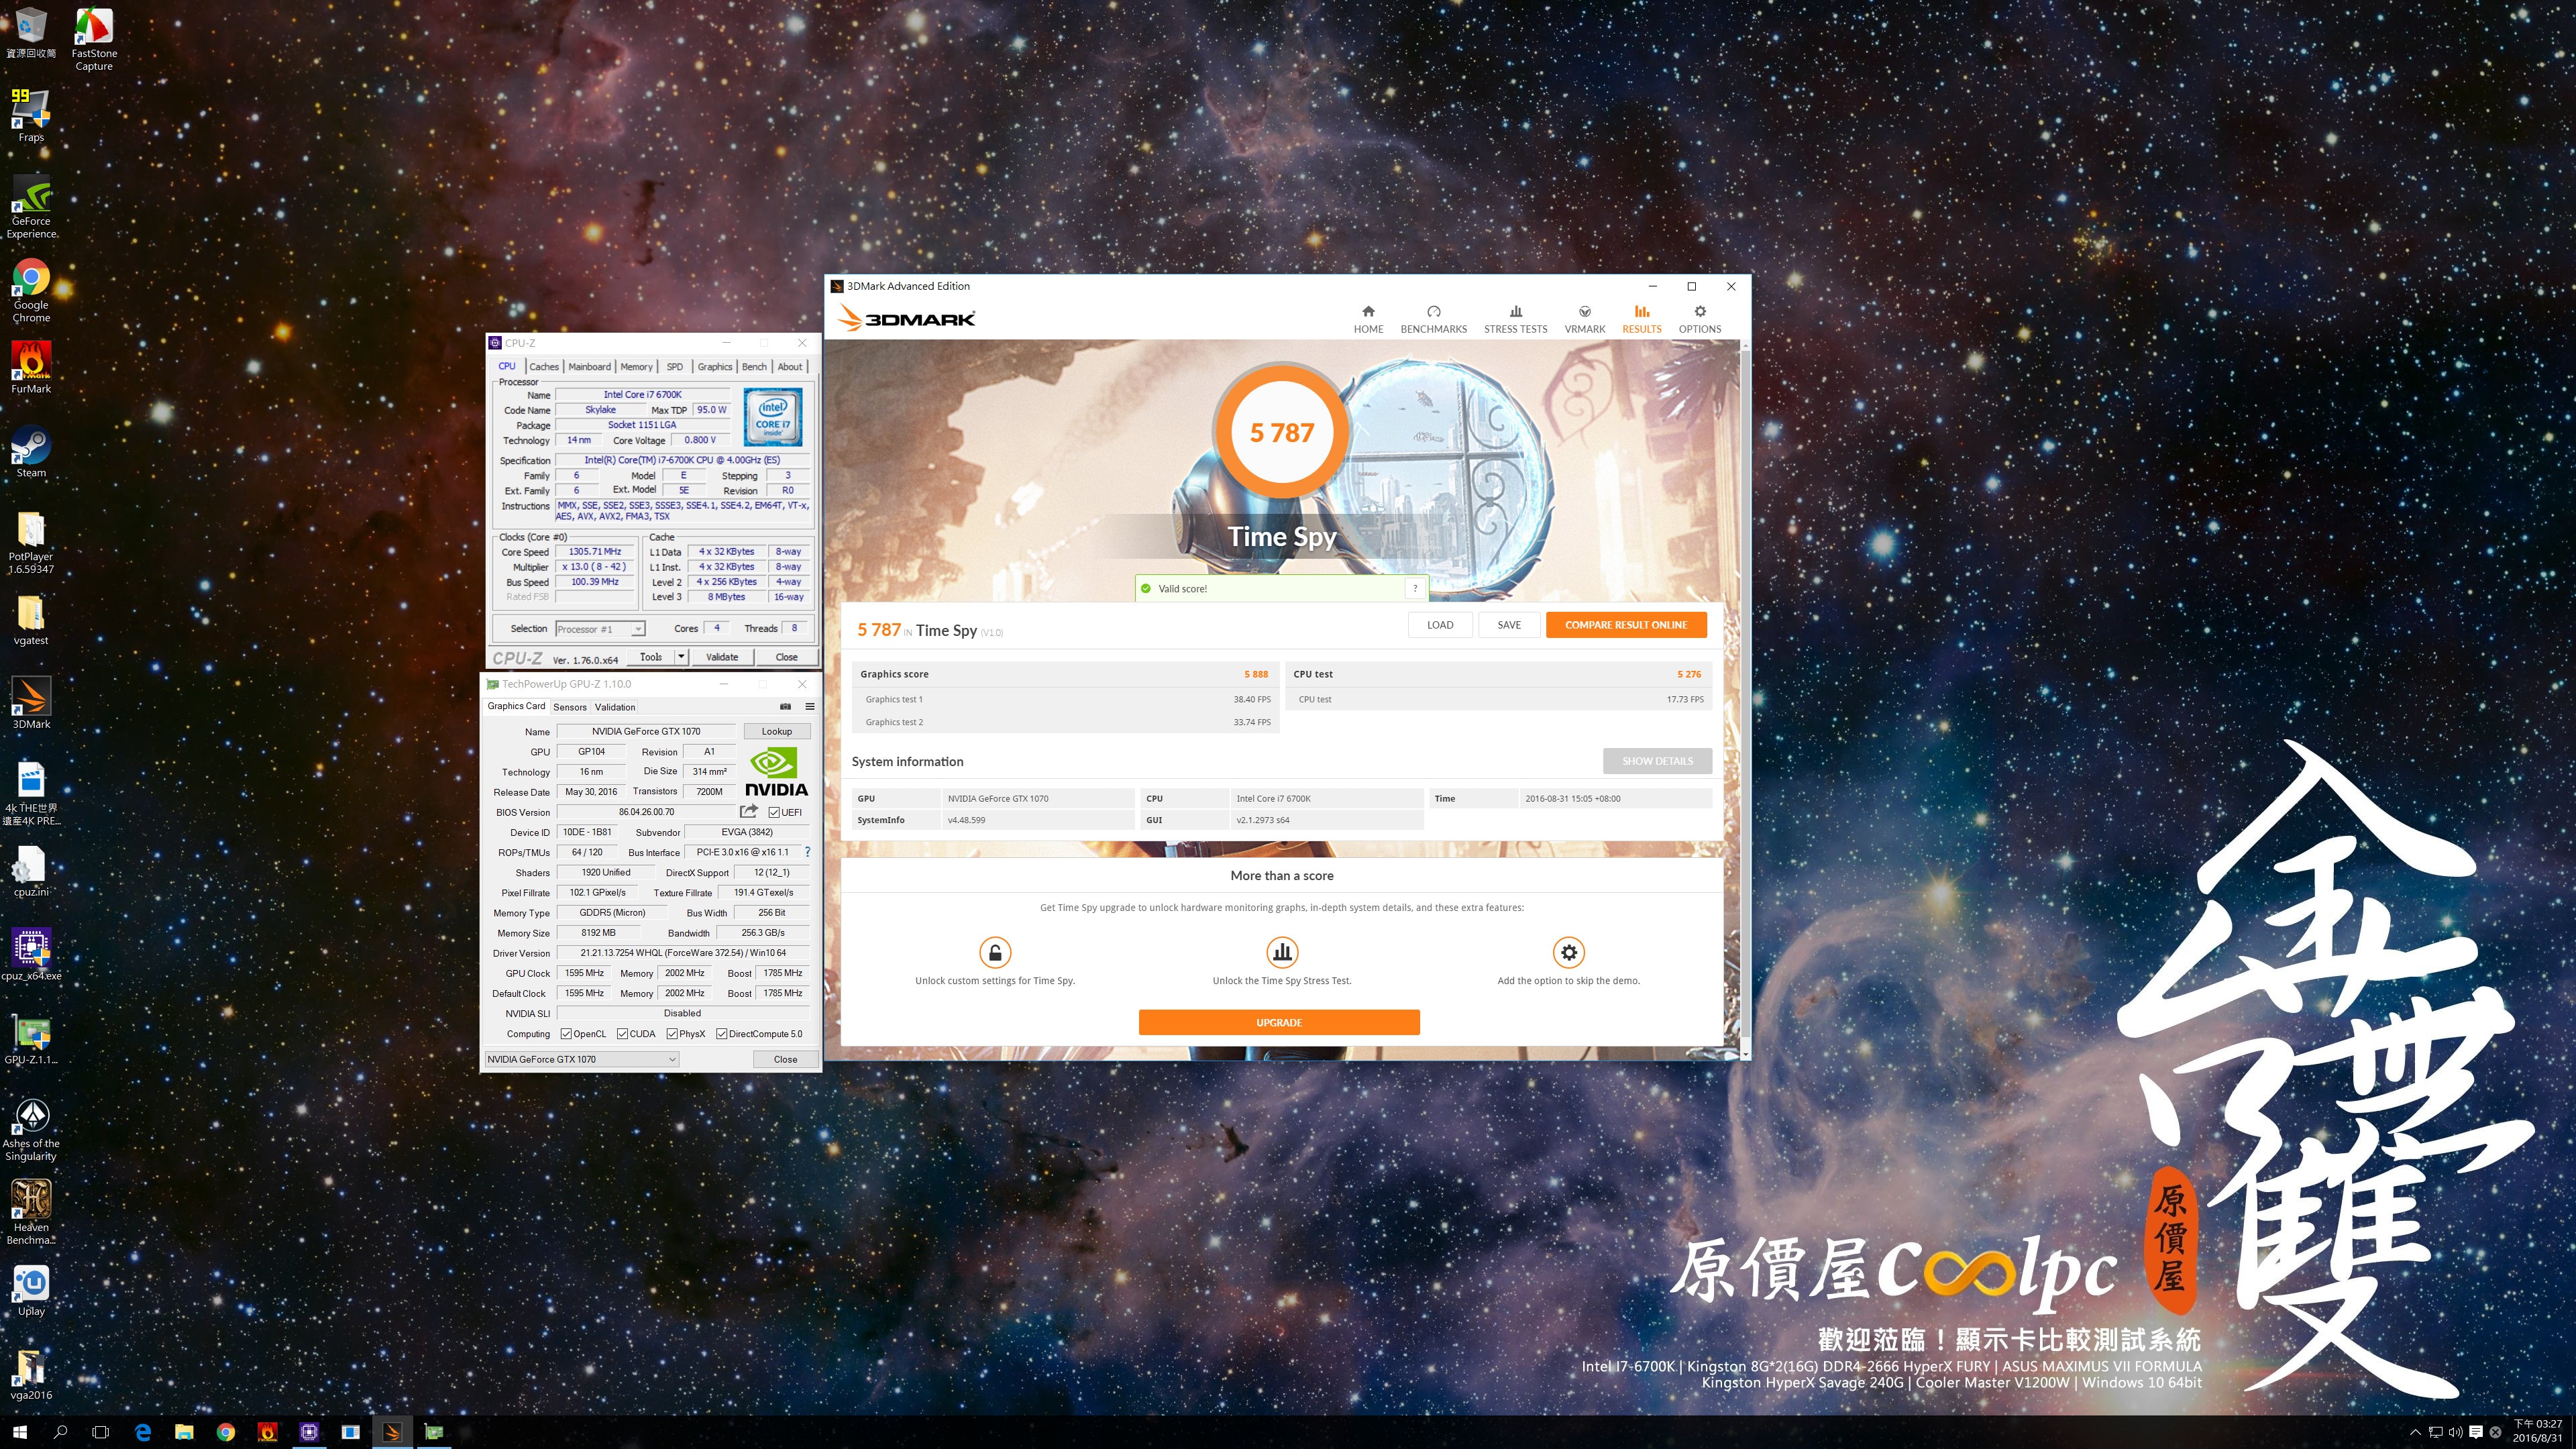
Task: Open the RESULTS section in 3DMark
Action: coord(1641,319)
